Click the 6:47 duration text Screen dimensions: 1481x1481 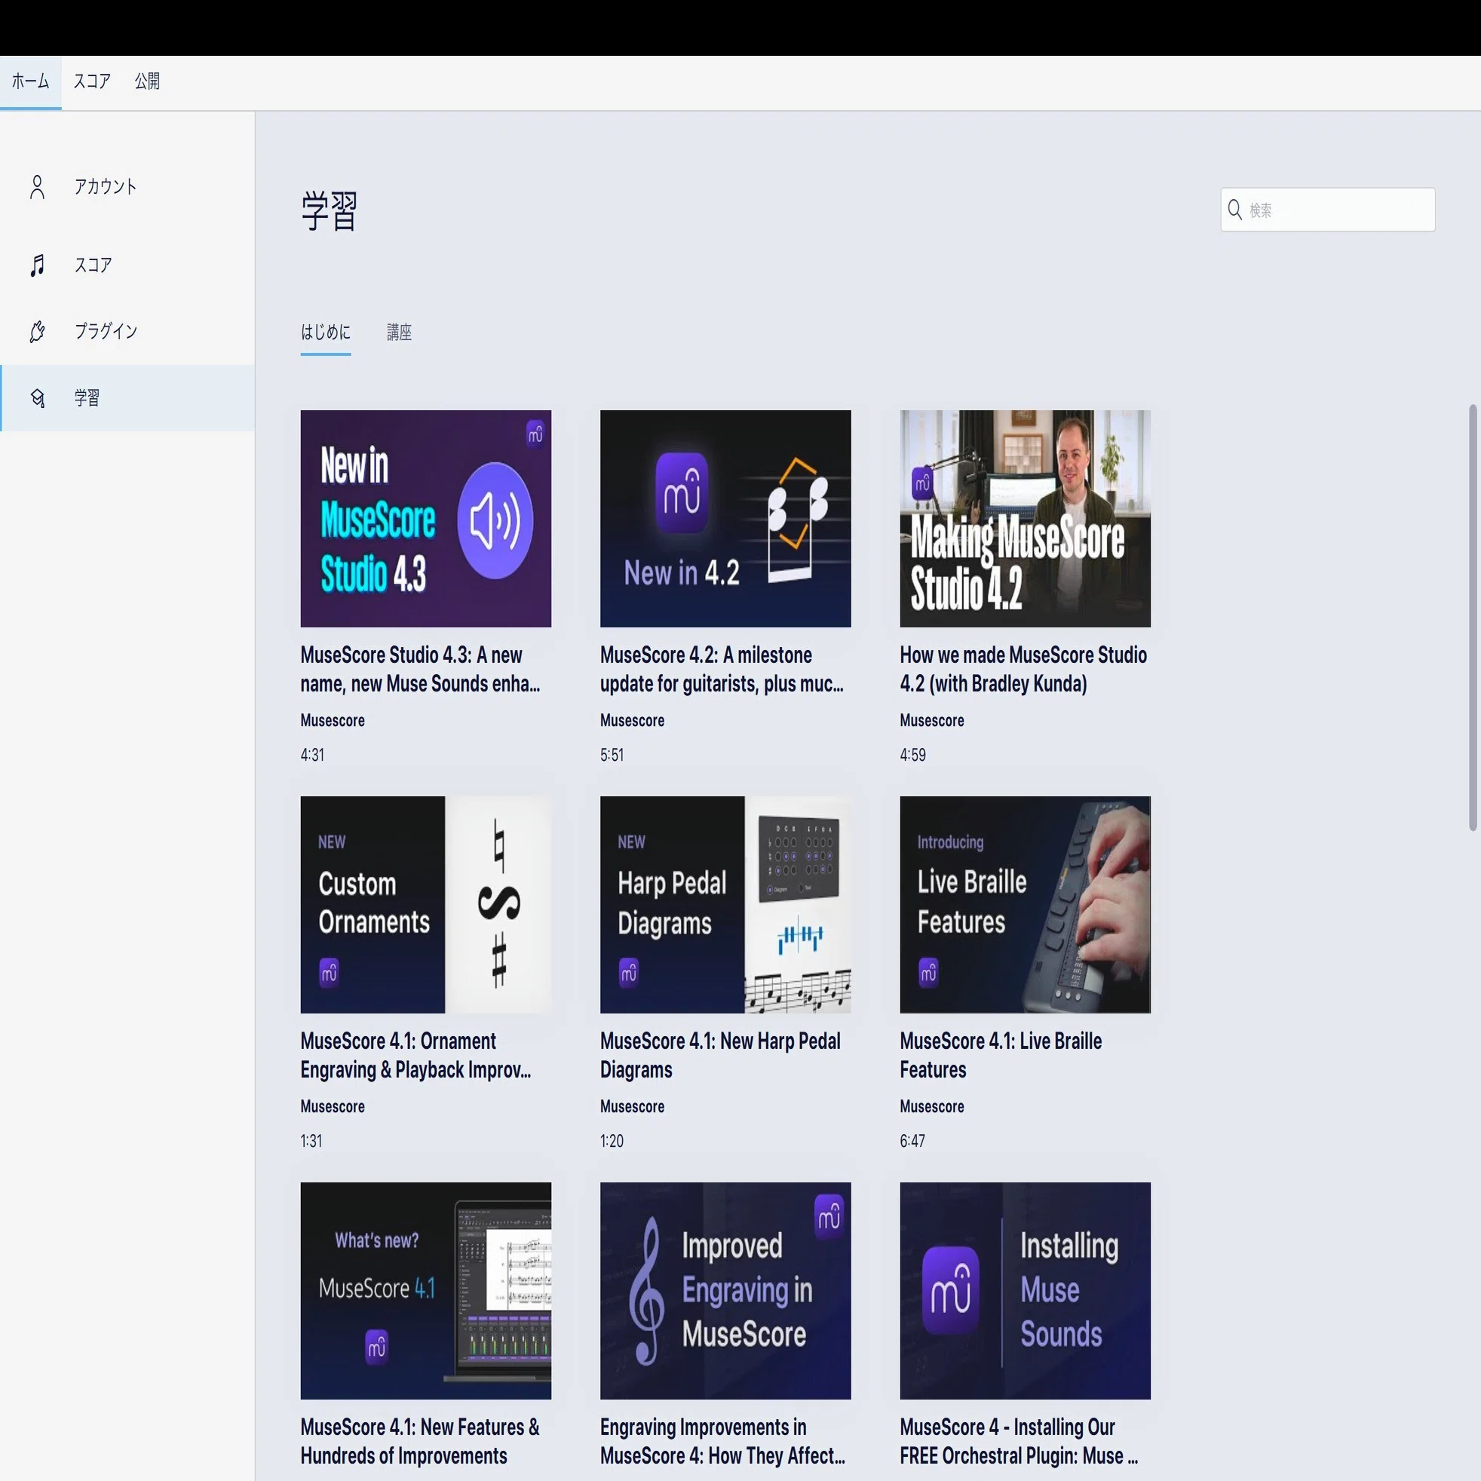tap(912, 1142)
